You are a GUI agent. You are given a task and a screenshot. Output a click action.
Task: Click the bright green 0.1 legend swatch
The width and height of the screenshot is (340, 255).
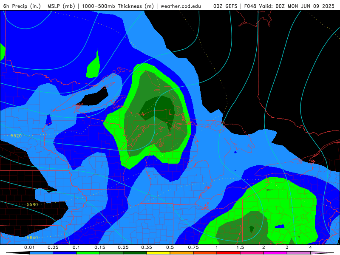88,253
